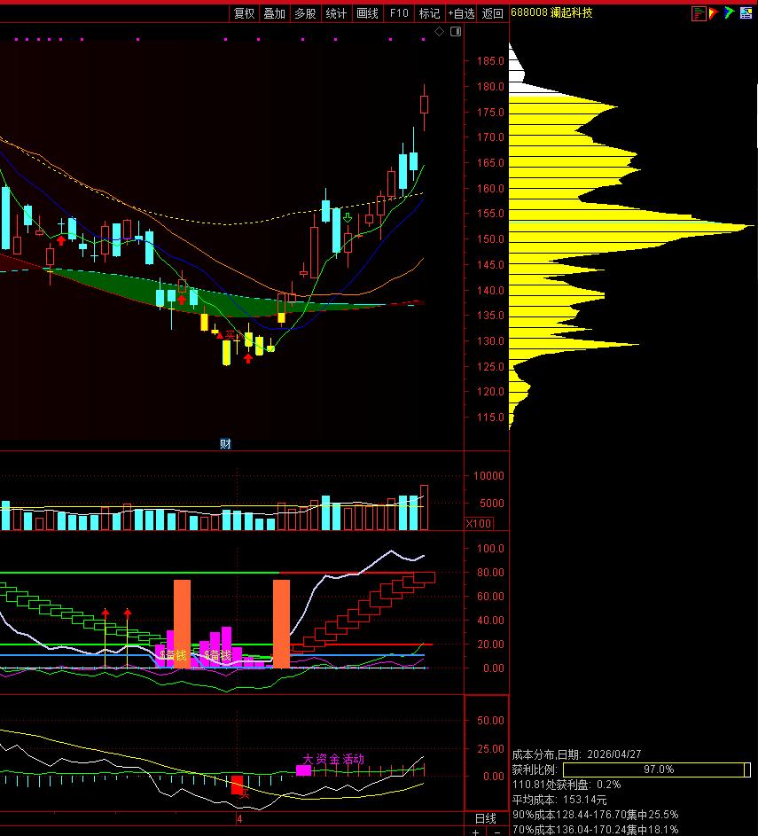This screenshot has width=758, height=836.
Task: Click the 90%成本128.44-176.70 line
Action: click(x=596, y=815)
